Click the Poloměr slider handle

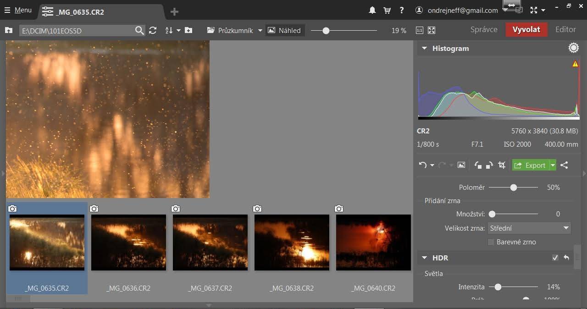(514, 188)
